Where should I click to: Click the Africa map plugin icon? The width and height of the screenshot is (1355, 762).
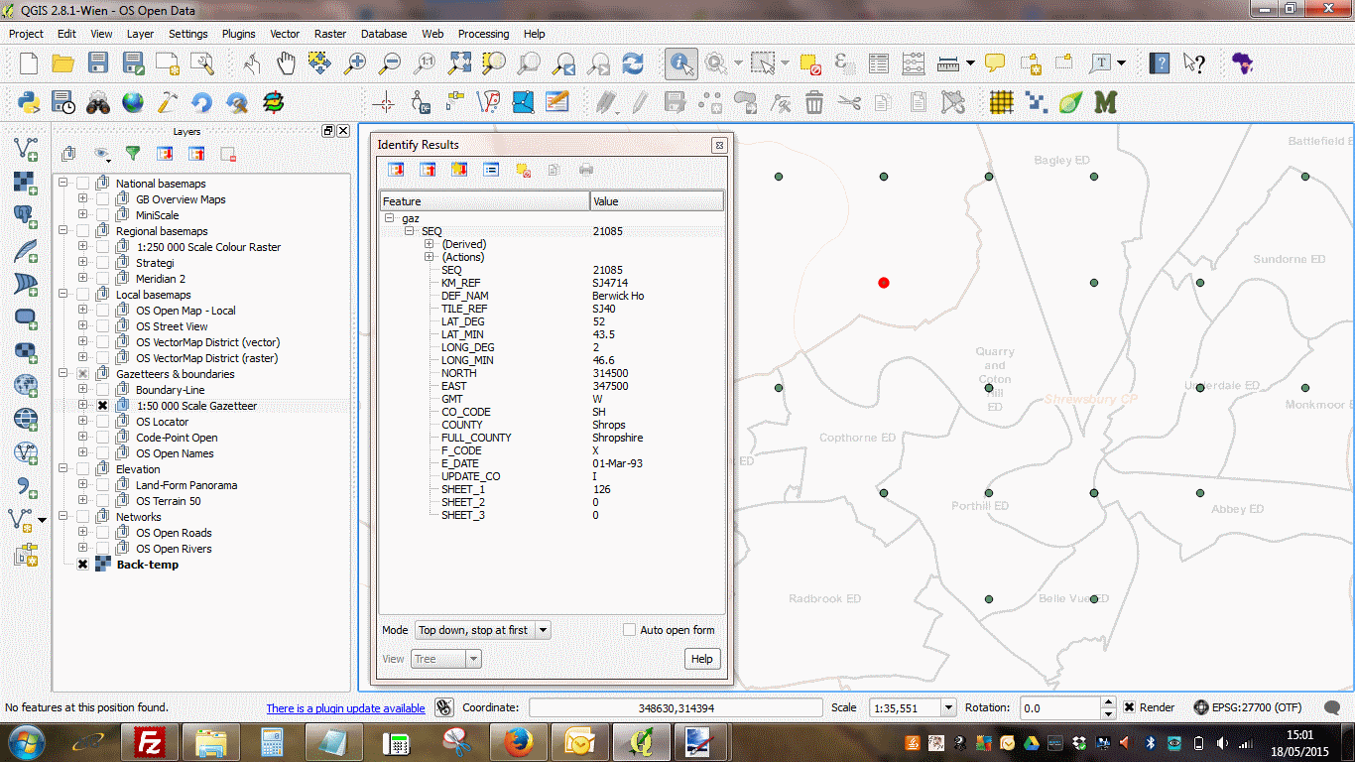click(1241, 63)
